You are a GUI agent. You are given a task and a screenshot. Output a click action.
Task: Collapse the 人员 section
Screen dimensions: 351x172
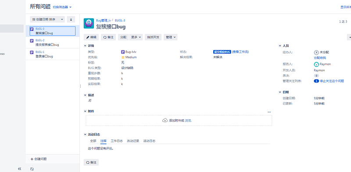click(280, 46)
